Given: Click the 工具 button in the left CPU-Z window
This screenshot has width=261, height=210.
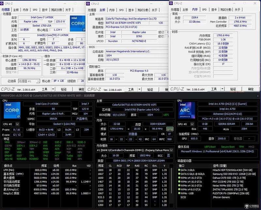Looking at the screenshot, I should coord(45,89).
